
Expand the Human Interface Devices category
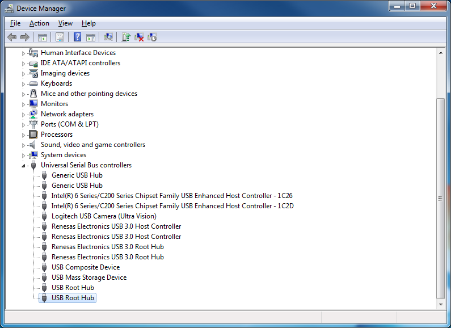coord(24,53)
